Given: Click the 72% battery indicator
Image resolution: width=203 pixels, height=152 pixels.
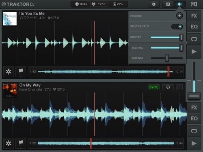Looking at the screenshot, I should pyautogui.click(x=118, y=4).
